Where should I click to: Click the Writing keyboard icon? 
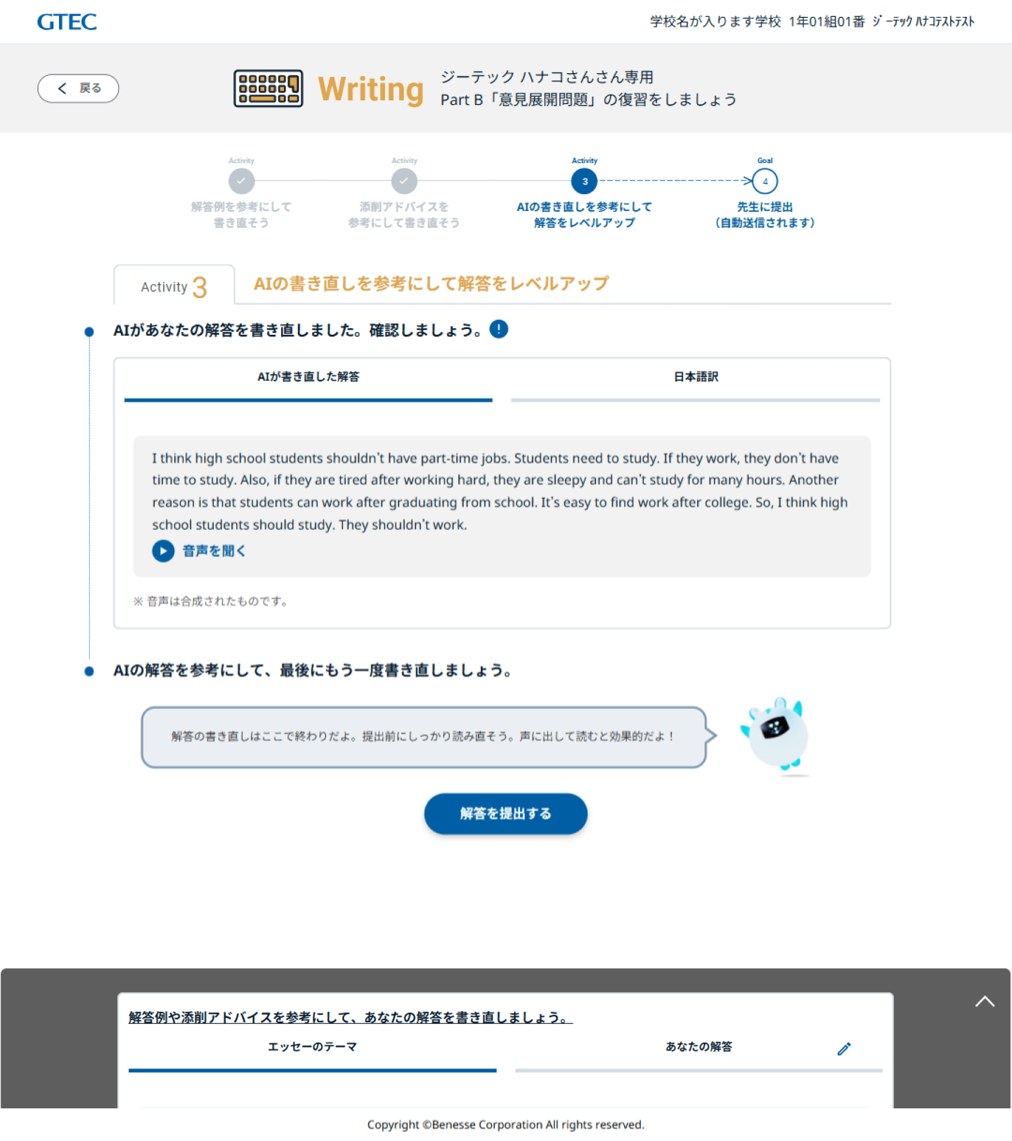[268, 88]
